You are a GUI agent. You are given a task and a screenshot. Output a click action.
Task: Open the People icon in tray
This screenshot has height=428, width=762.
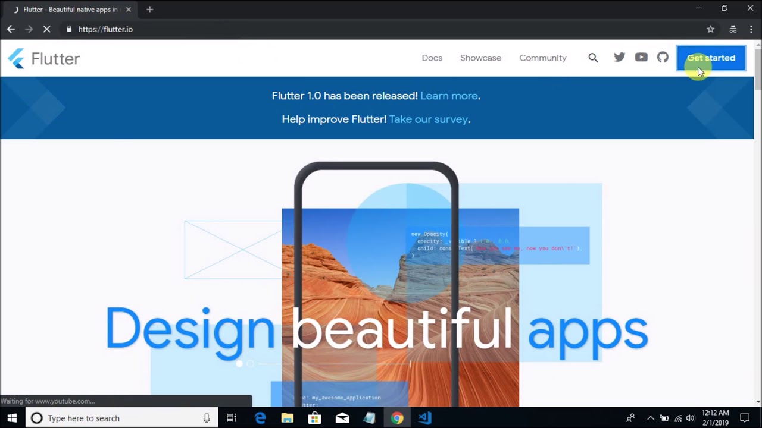click(x=630, y=418)
